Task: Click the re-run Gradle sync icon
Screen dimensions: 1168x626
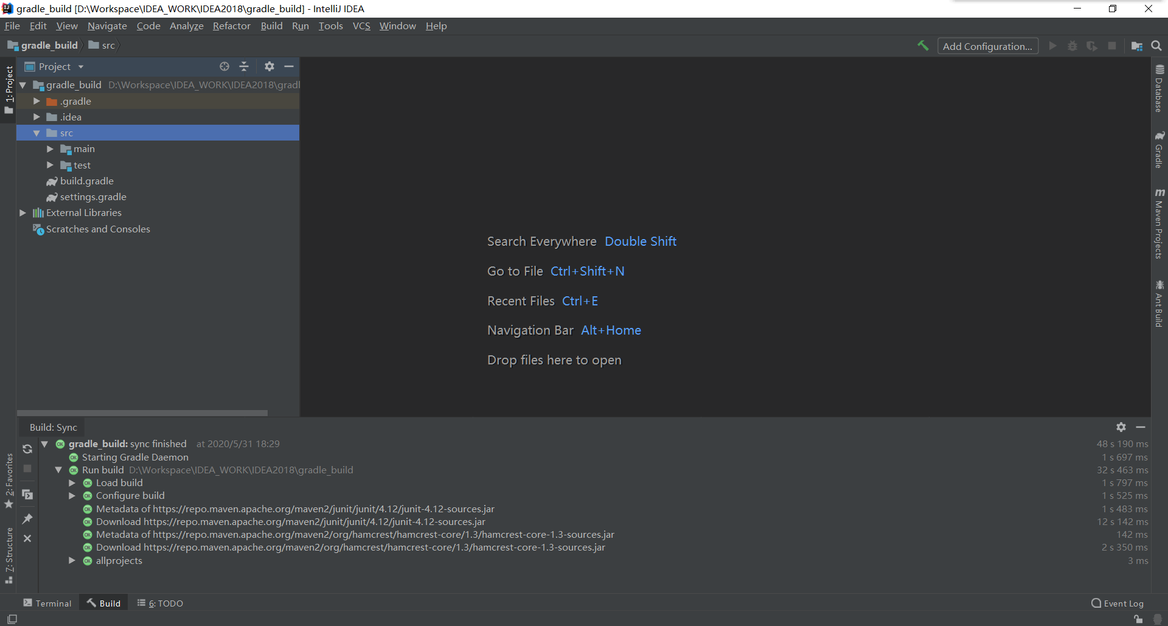Action: [x=27, y=448]
